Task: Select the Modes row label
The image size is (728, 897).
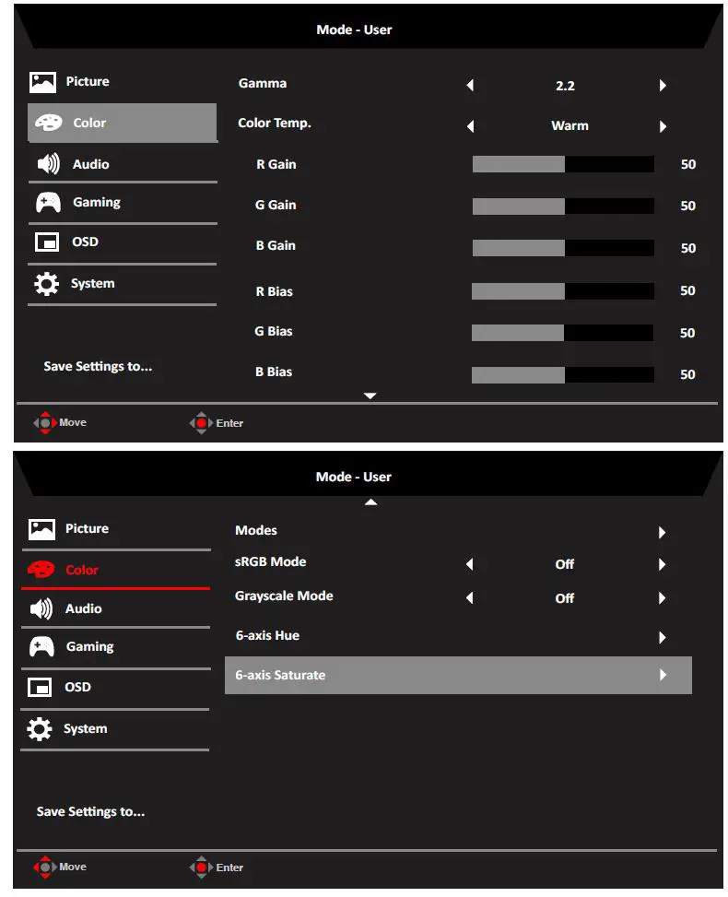Action: pyautogui.click(x=256, y=531)
